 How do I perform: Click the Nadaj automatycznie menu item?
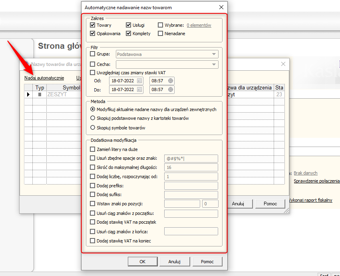click(44, 78)
